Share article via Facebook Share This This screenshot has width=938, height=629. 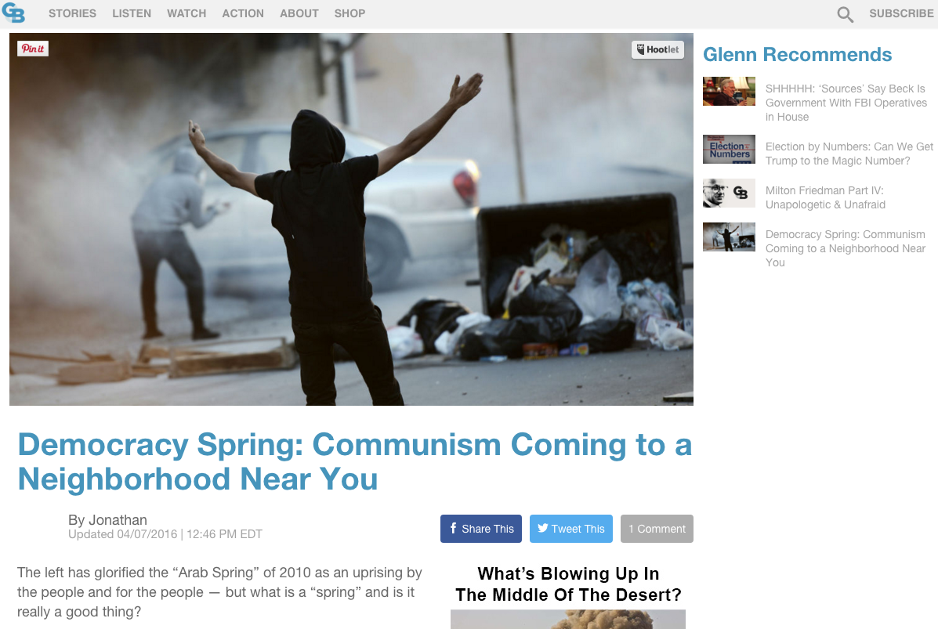point(481,529)
